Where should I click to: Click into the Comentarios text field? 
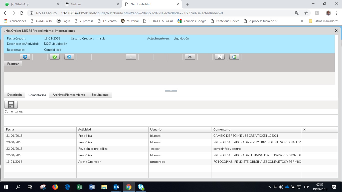point(171,120)
